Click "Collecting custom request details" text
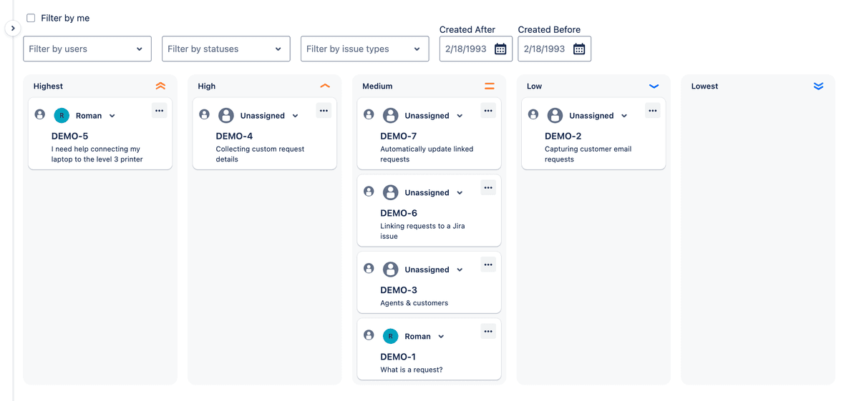 [261, 154]
